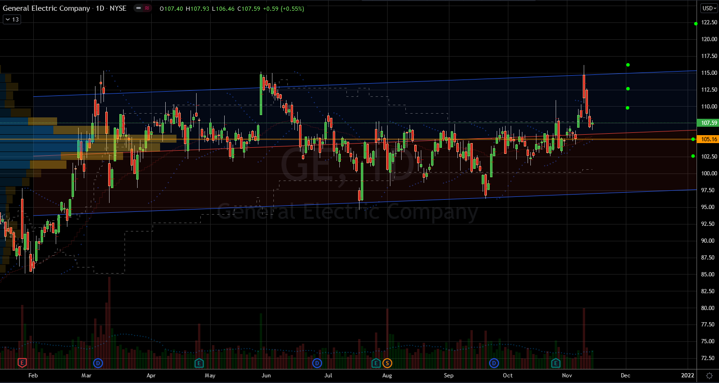719x383 pixels.
Task: Click the close price value C107.59
Action: pyautogui.click(x=249, y=9)
